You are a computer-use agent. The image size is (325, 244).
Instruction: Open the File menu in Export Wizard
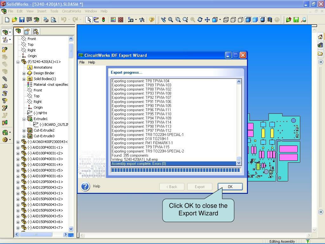click(82, 62)
